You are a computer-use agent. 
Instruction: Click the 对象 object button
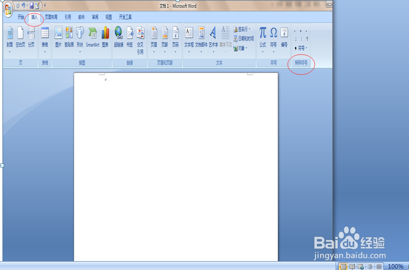[239, 49]
